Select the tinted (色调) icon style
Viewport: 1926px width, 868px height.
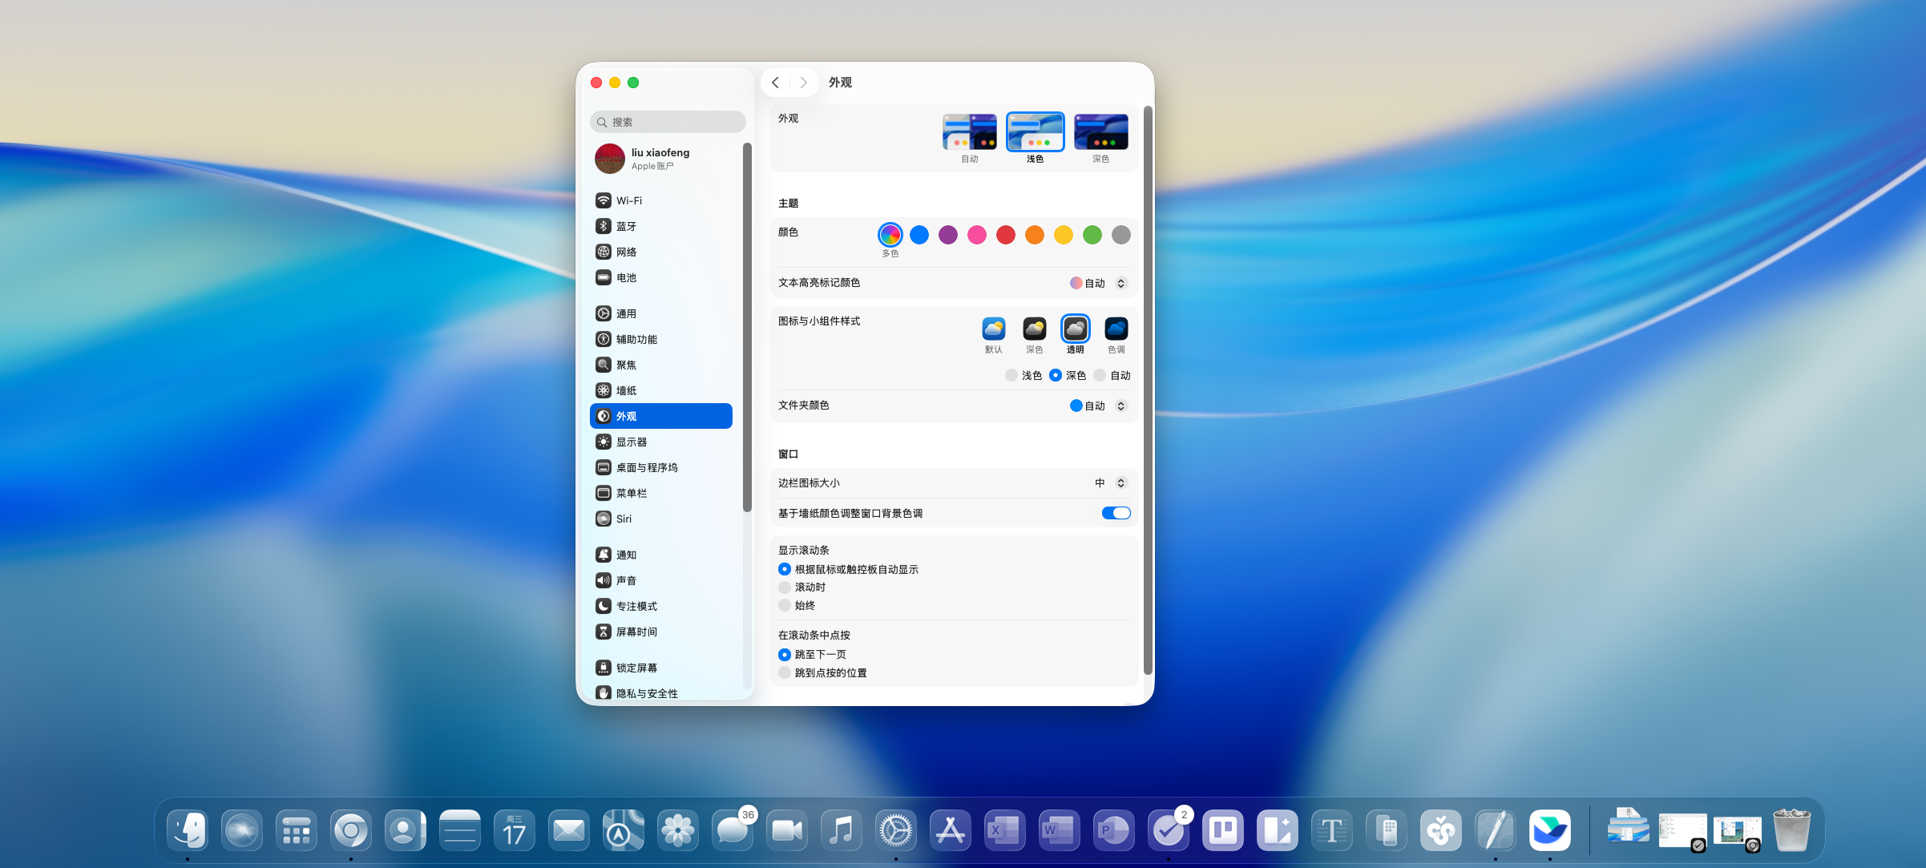coord(1116,329)
